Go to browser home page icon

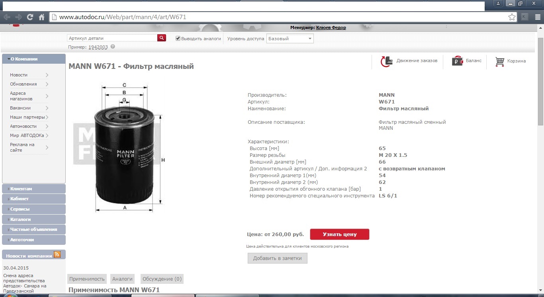point(41,17)
